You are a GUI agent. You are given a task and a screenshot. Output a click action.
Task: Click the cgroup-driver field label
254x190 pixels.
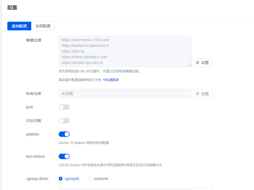(37, 179)
